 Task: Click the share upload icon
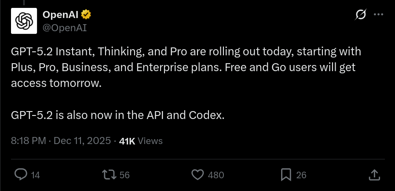tap(373, 175)
